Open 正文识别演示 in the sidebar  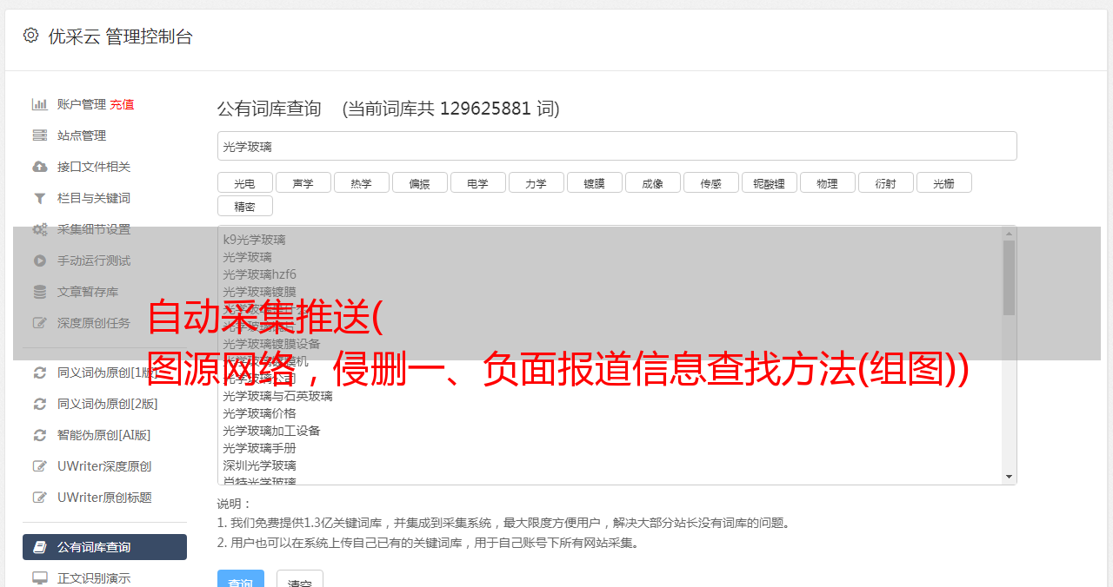coord(94,578)
